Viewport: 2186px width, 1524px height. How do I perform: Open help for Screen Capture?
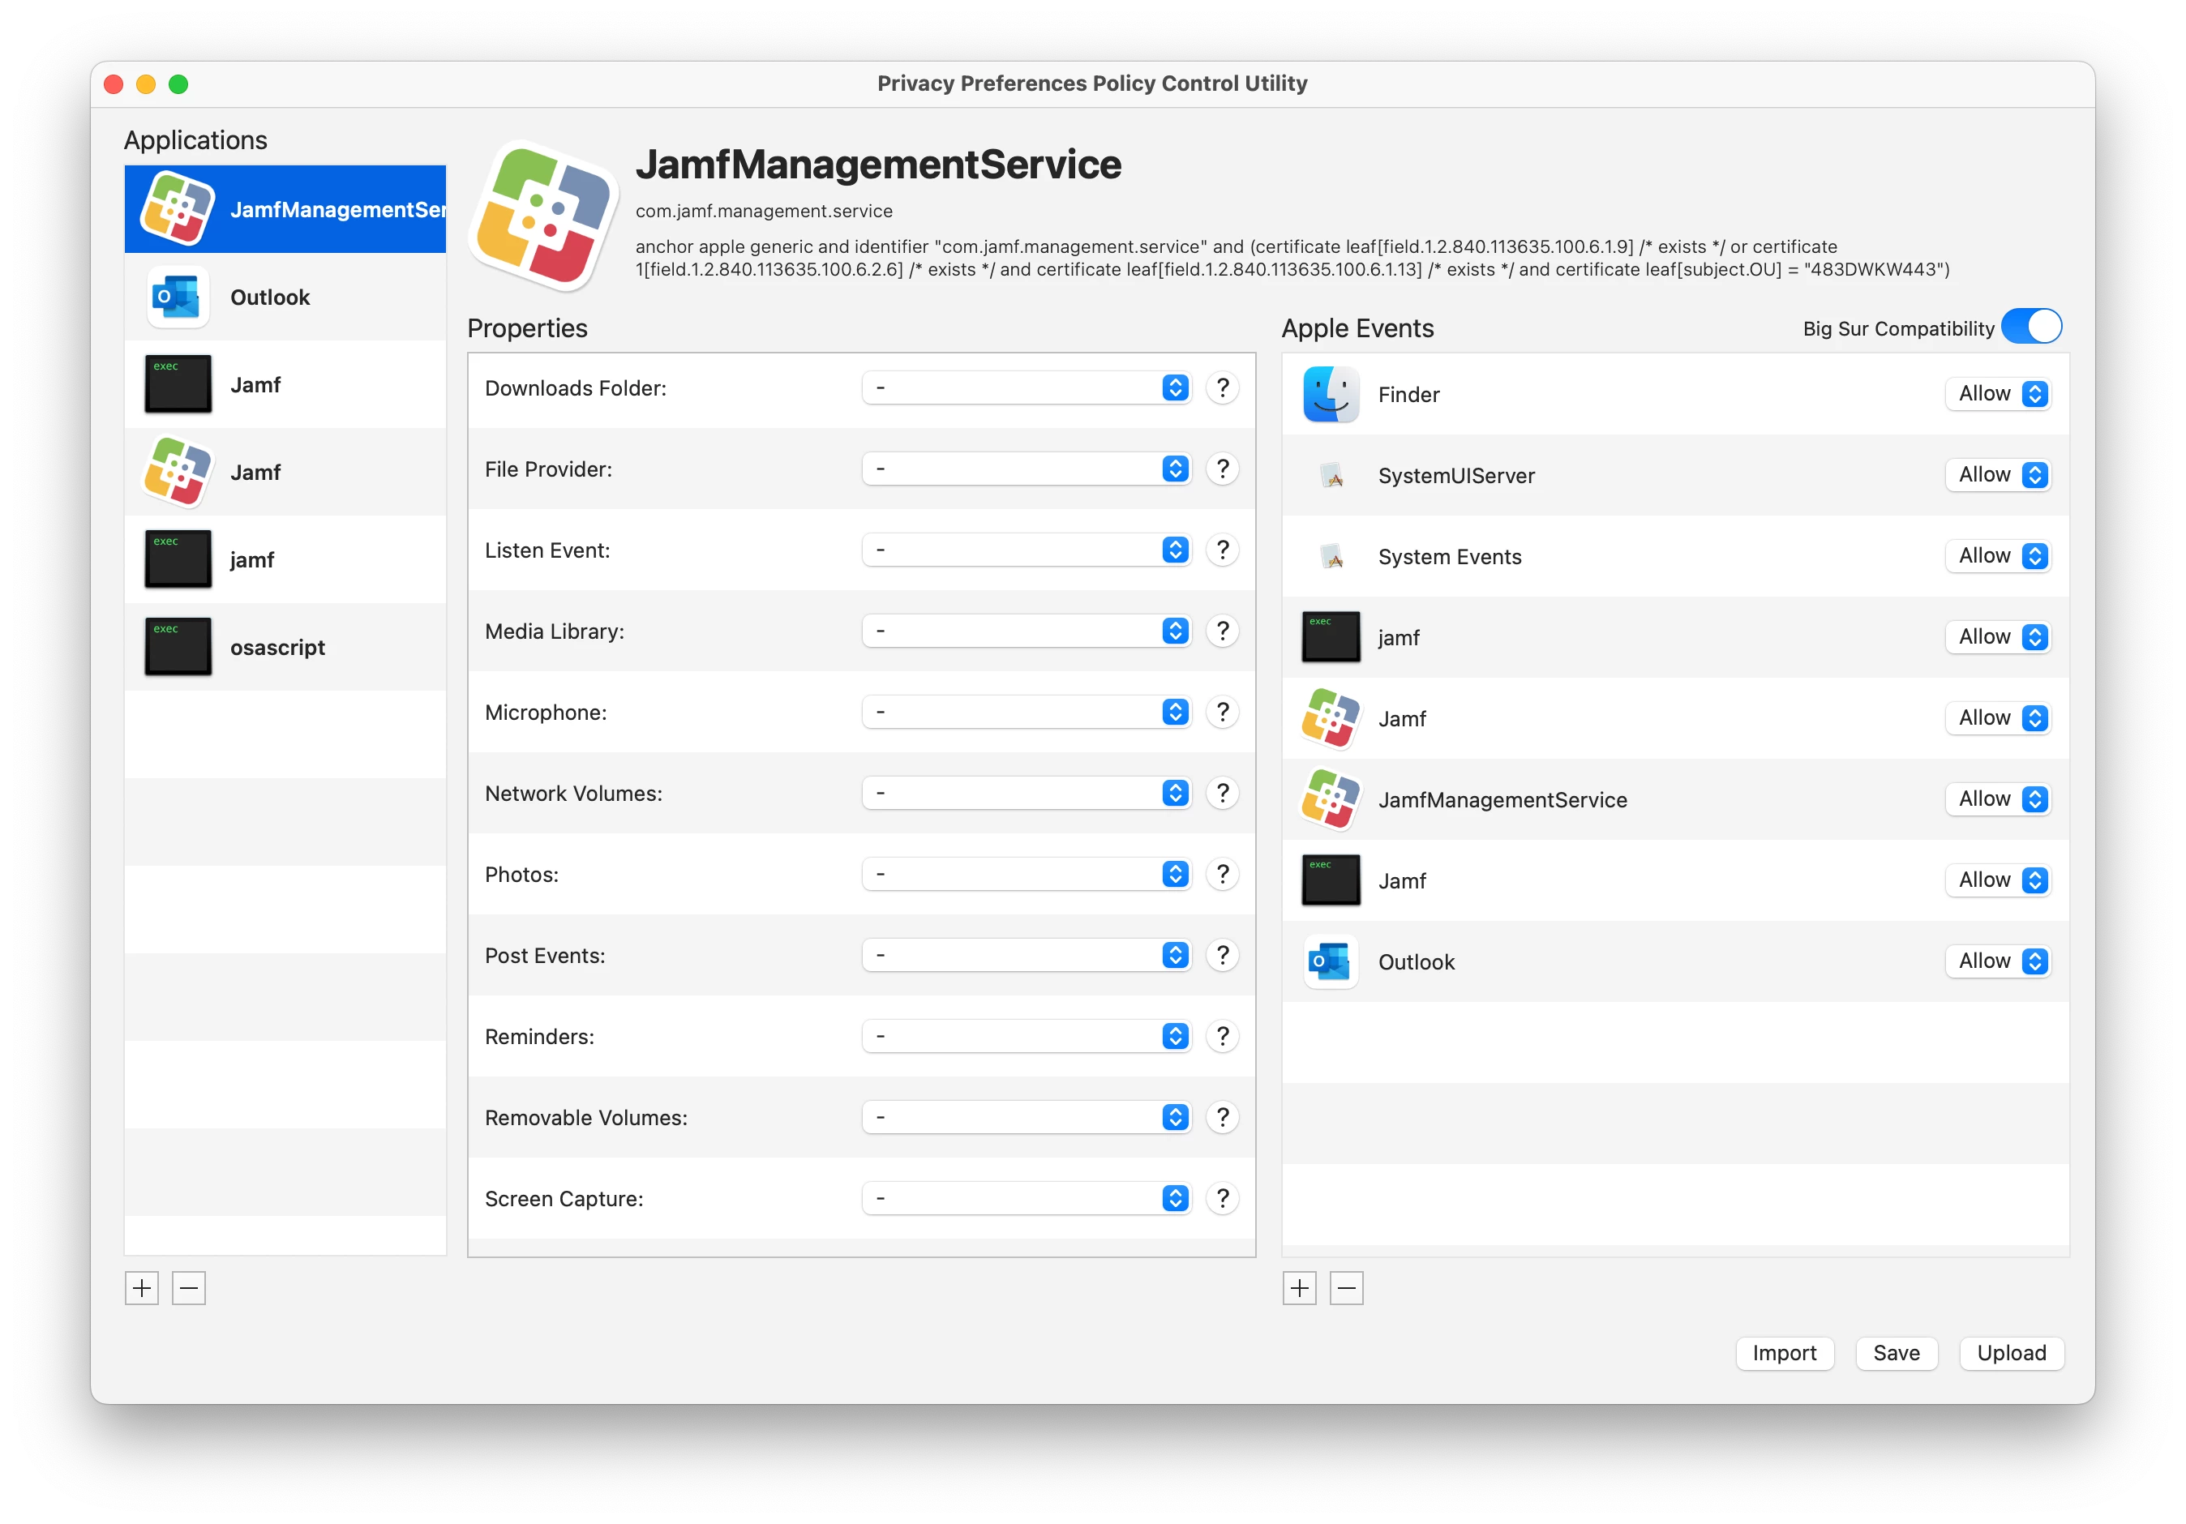pos(1223,1197)
